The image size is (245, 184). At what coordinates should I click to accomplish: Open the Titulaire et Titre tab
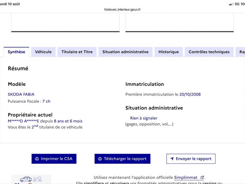coord(77,52)
